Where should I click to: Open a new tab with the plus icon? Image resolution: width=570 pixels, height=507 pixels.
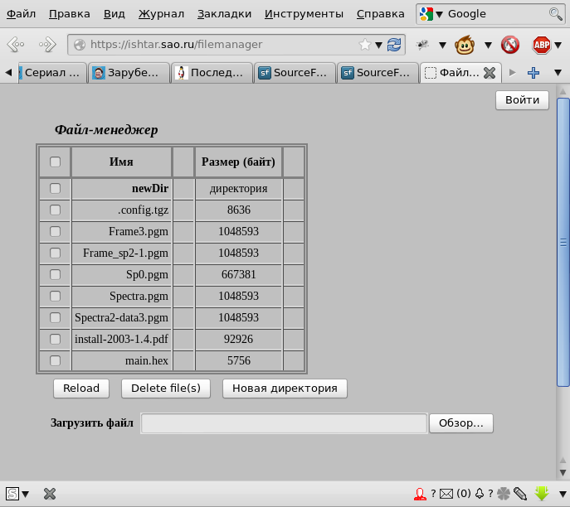point(533,73)
